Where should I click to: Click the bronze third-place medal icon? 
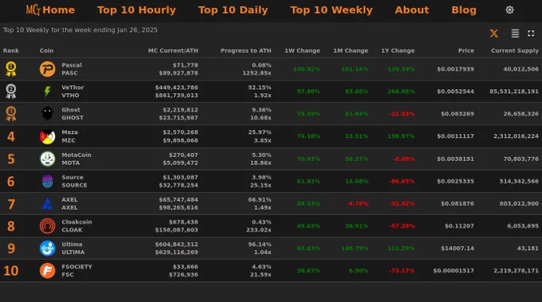[11, 114]
